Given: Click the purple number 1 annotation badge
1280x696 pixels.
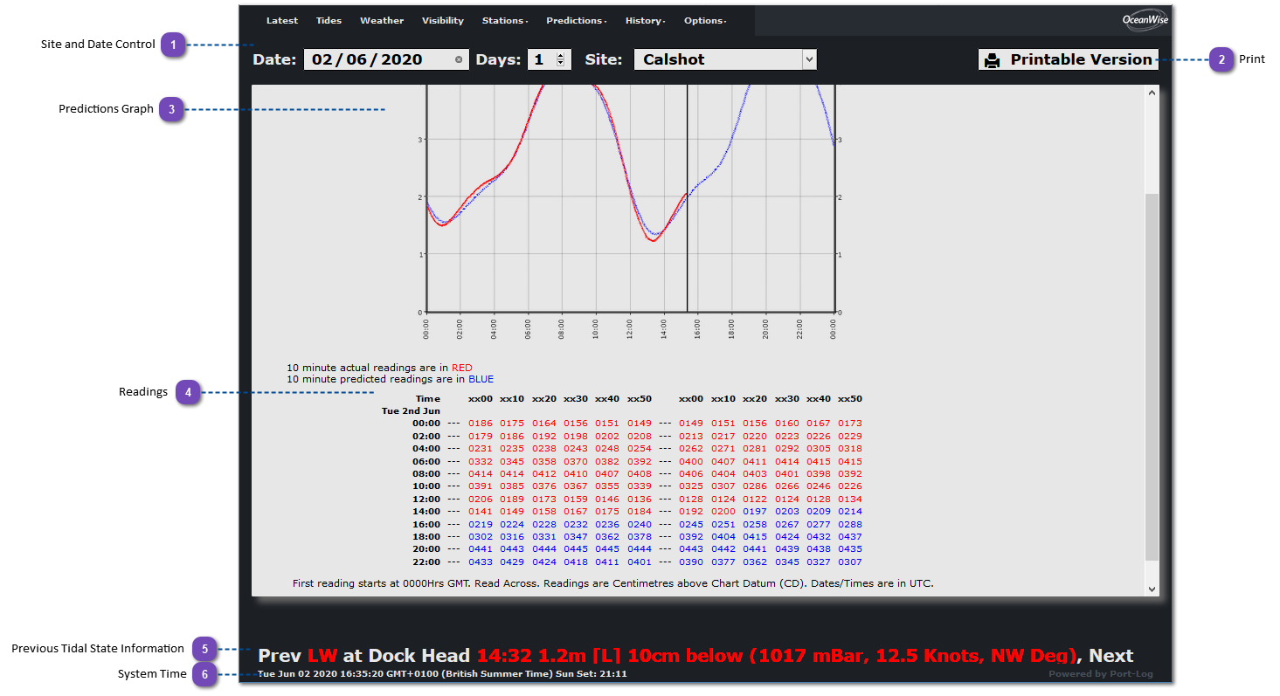Looking at the screenshot, I should click(x=174, y=45).
